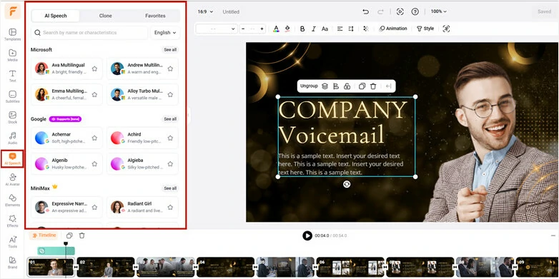Click the FlexClip logo icon

(12, 11)
